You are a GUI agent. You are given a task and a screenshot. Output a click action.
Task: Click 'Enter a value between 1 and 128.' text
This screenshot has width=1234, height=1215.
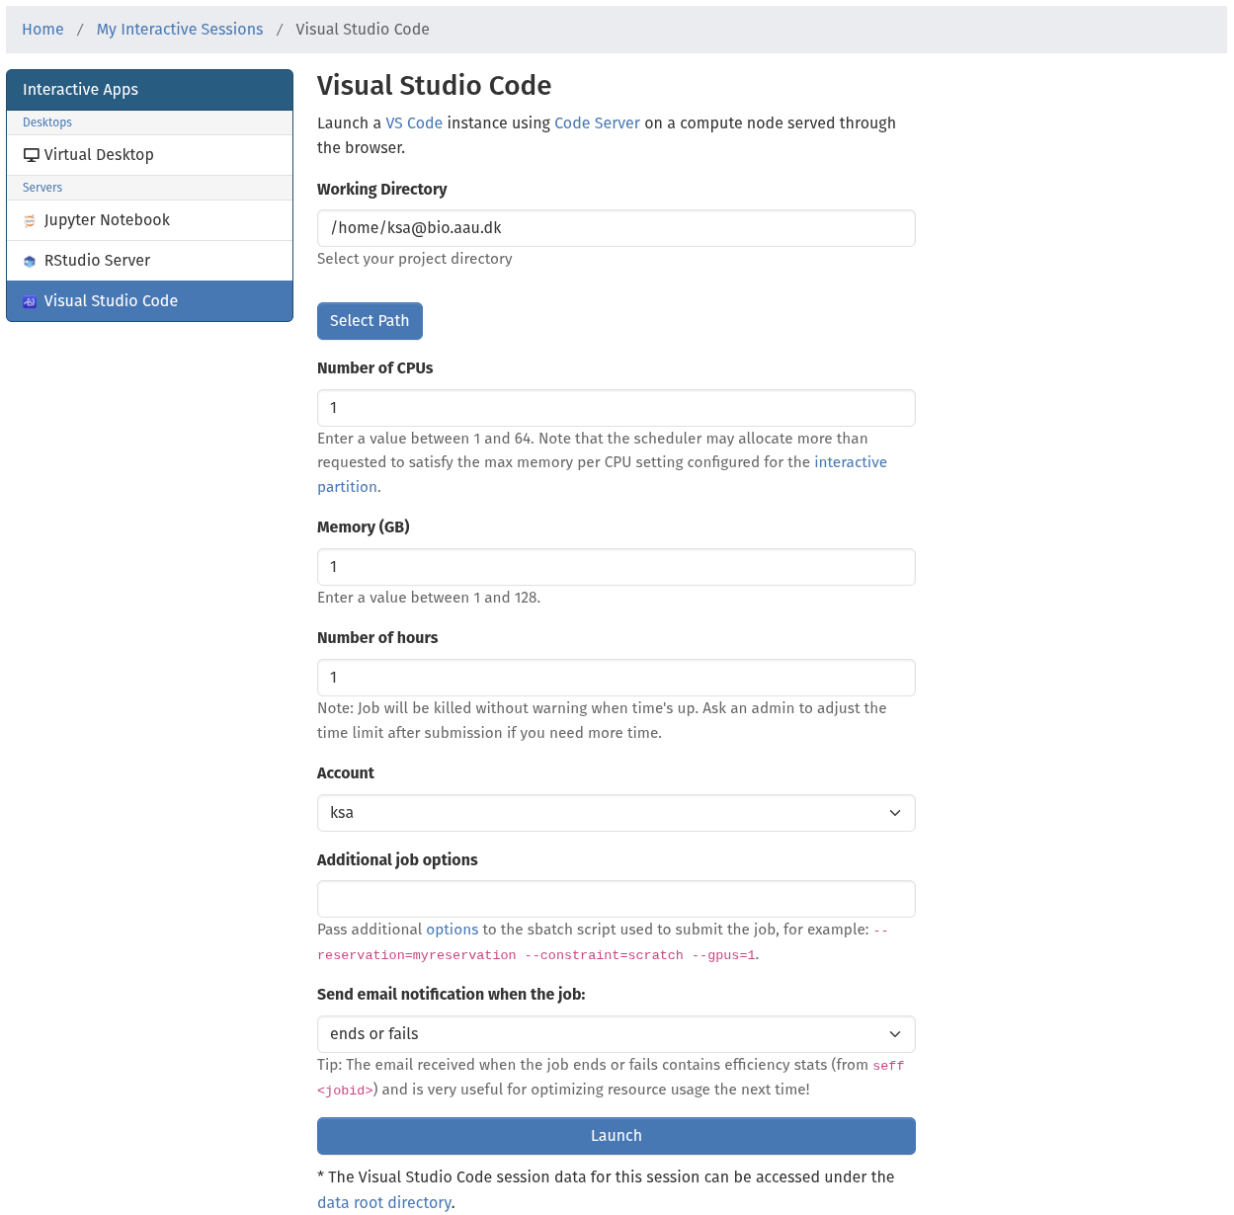tap(429, 598)
